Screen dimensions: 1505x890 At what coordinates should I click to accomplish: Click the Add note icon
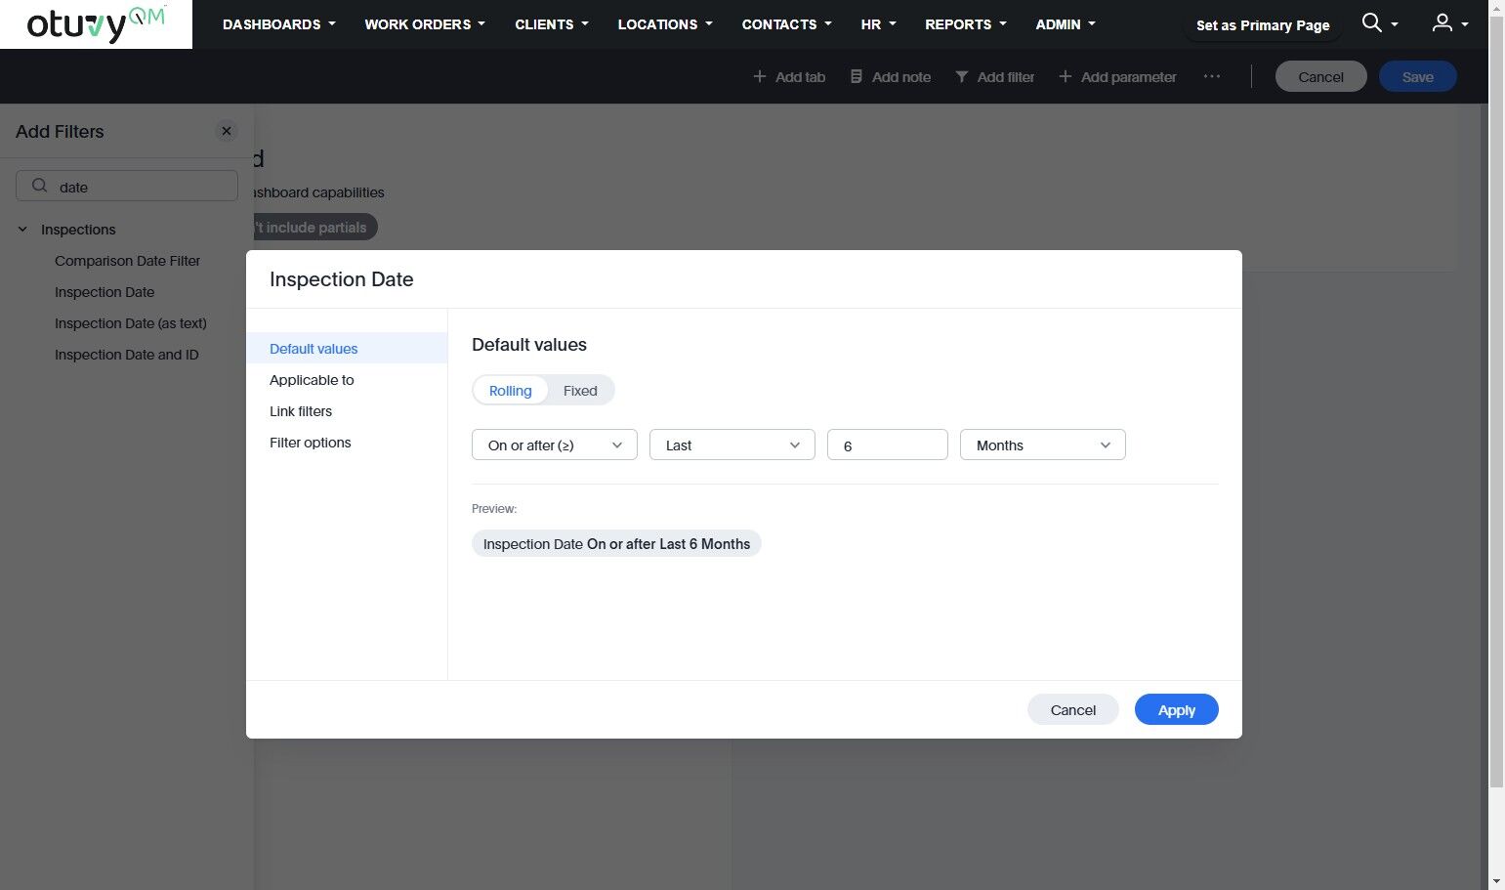(x=857, y=76)
